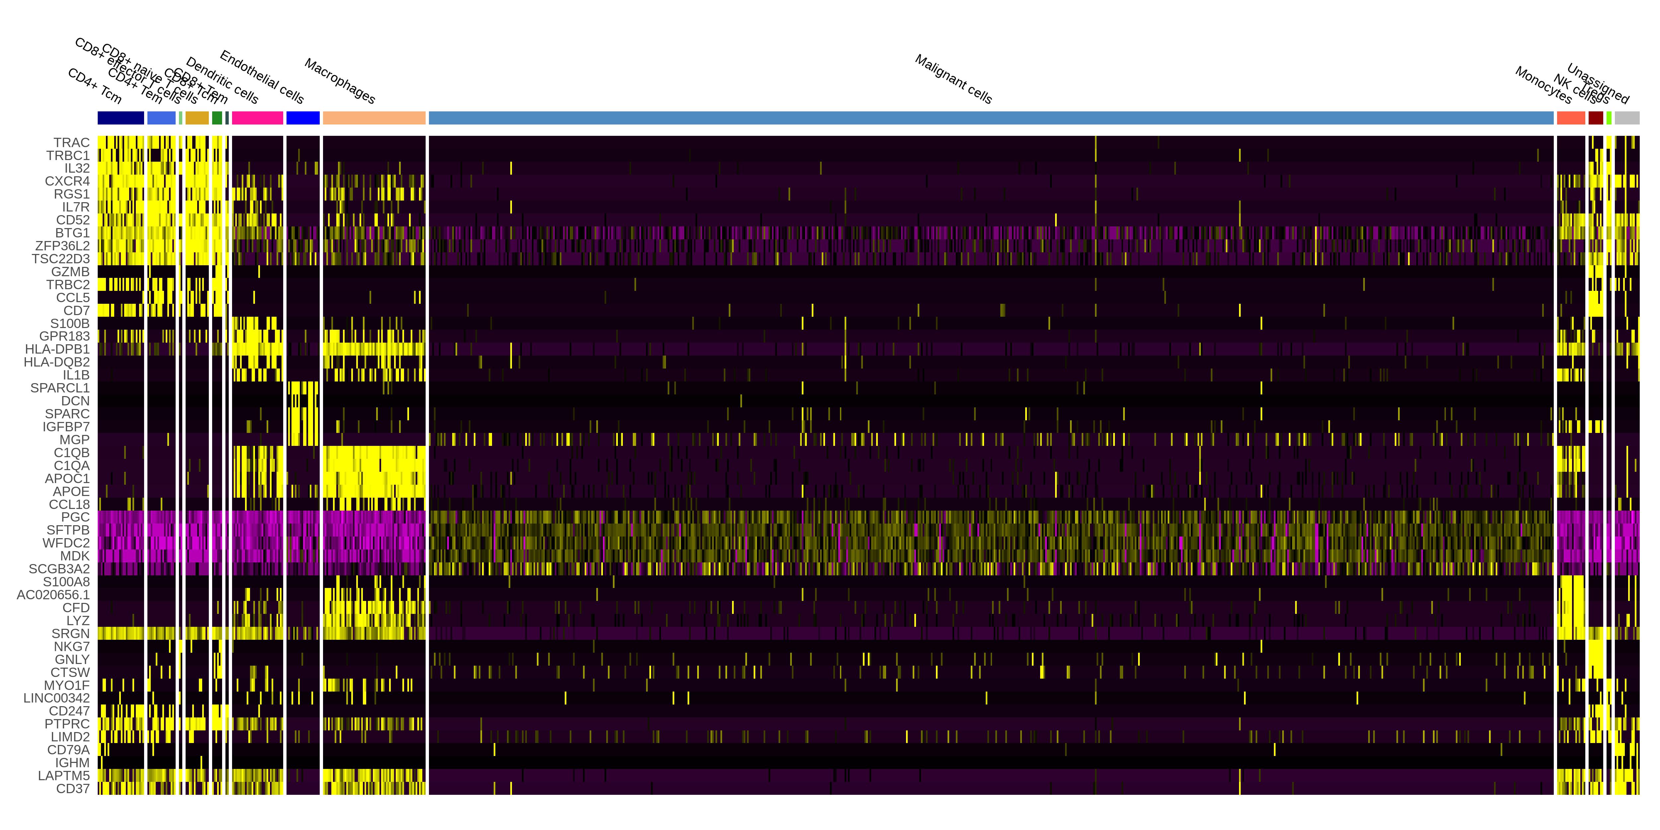Click the SFTPB gene label
This screenshot has height=830, width=1660.
pos(68,530)
